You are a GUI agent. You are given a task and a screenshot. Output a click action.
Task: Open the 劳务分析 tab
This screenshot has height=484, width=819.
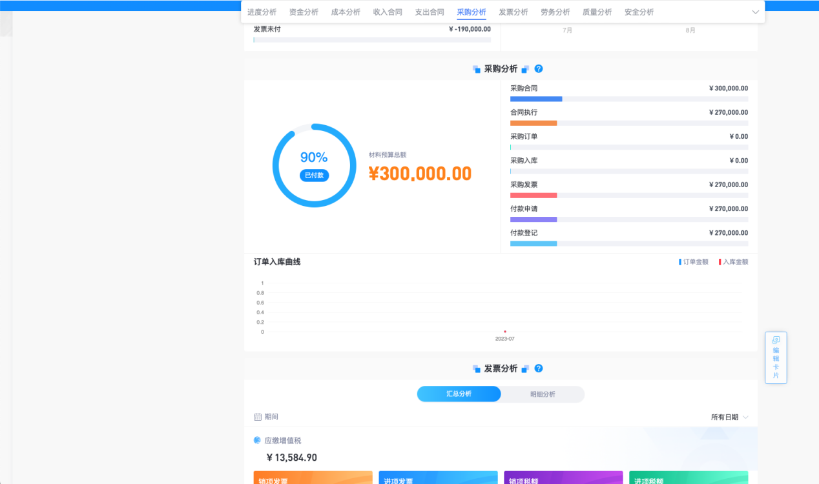(555, 12)
